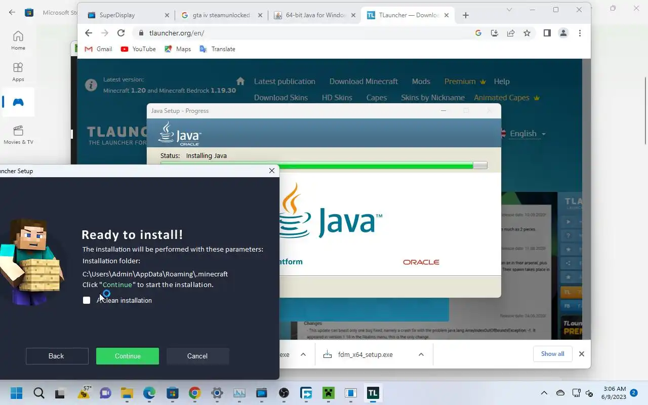Click Cancel in the TLauncher setup
Viewport: 648px width, 405px height.
[197, 356]
